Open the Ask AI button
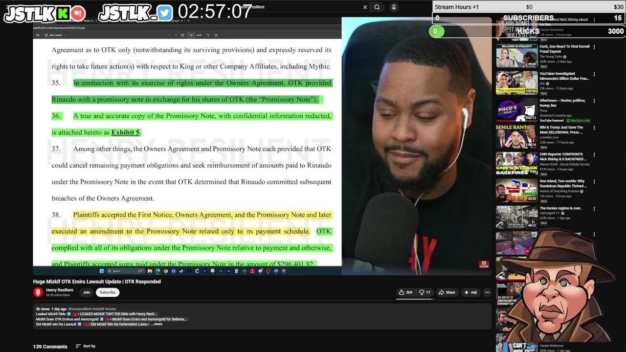Image resolution: width=626 pixels, height=352 pixels. tap(470, 292)
